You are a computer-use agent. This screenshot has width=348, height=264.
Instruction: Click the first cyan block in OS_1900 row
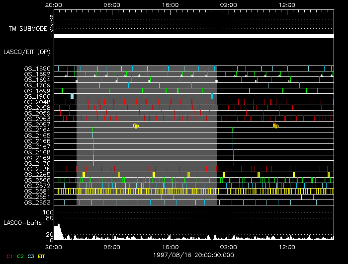72,96
